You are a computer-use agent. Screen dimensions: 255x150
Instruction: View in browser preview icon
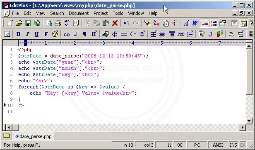[x=7, y=34]
